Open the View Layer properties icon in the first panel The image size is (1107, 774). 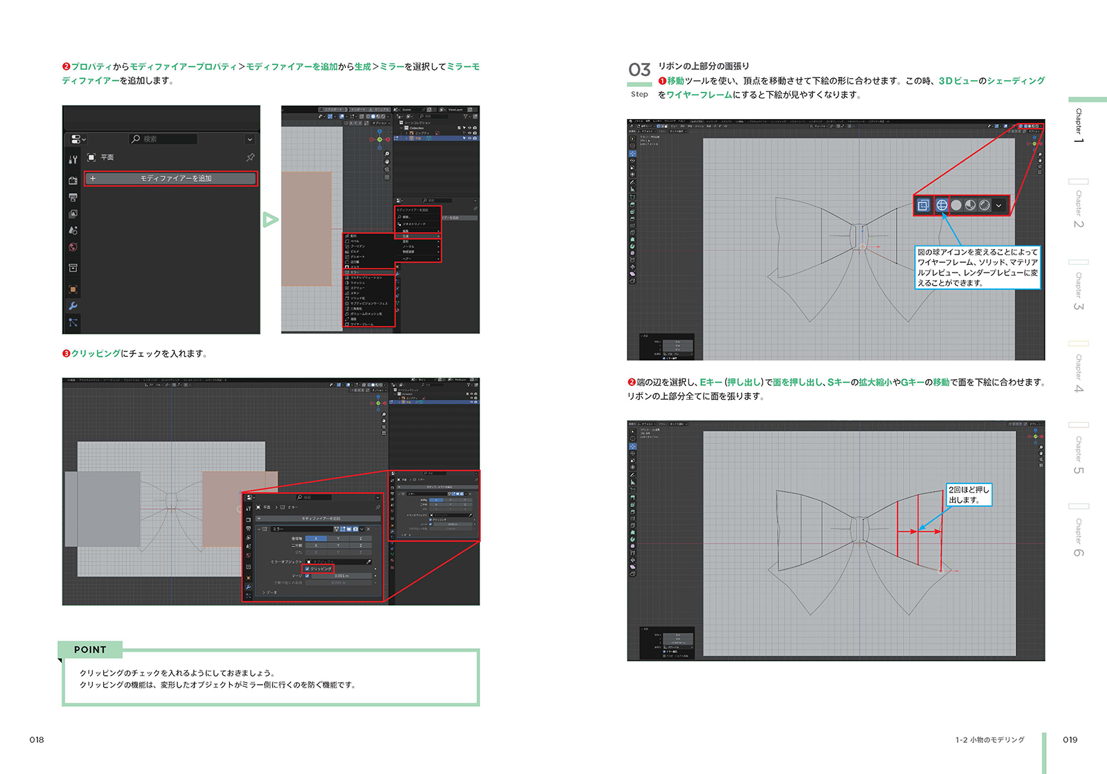tap(73, 214)
